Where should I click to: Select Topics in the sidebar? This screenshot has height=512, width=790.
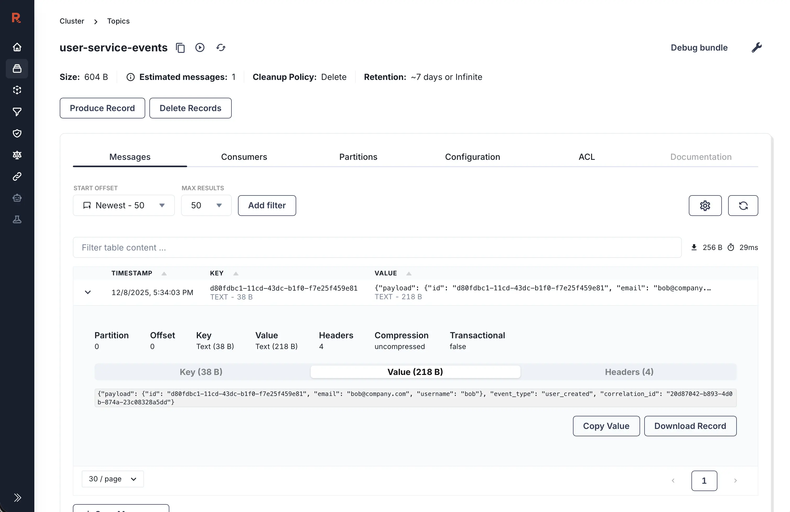(x=17, y=69)
